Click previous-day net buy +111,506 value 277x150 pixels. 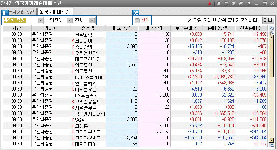pos(258,120)
